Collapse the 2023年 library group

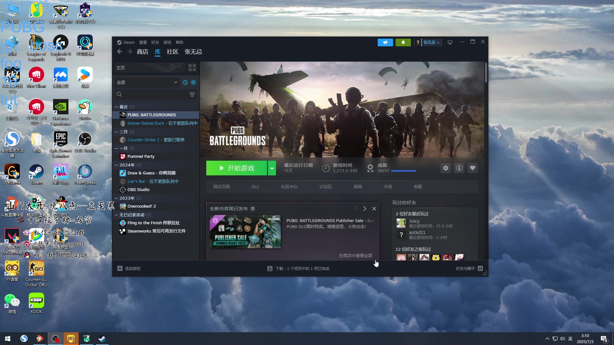116,198
